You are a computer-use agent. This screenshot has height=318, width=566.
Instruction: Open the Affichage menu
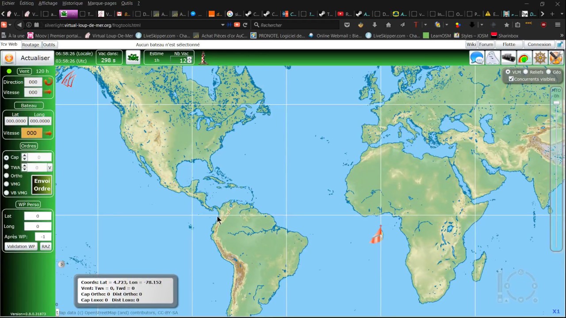click(48, 3)
